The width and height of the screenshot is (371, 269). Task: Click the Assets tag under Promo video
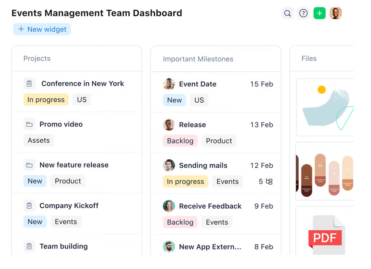pos(39,140)
